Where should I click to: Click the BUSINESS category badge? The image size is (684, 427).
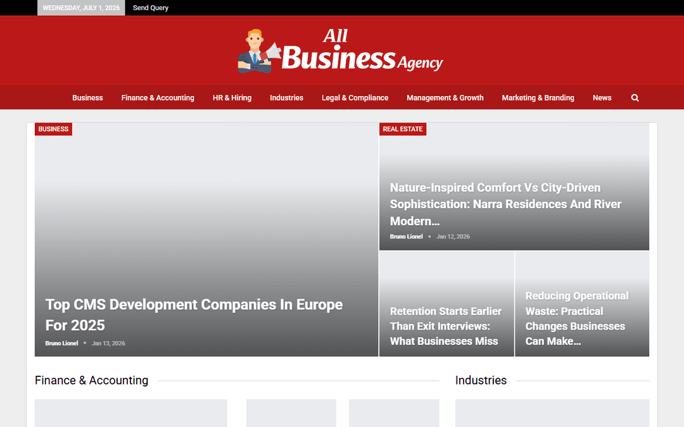(x=53, y=129)
